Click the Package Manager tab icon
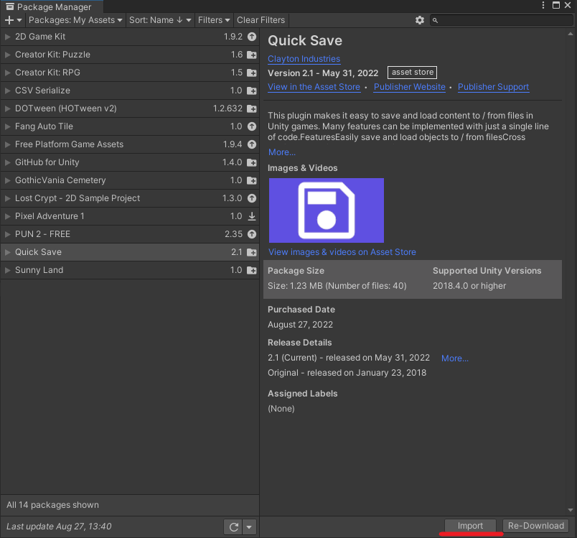577x538 pixels. pyautogui.click(x=10, y=6)
